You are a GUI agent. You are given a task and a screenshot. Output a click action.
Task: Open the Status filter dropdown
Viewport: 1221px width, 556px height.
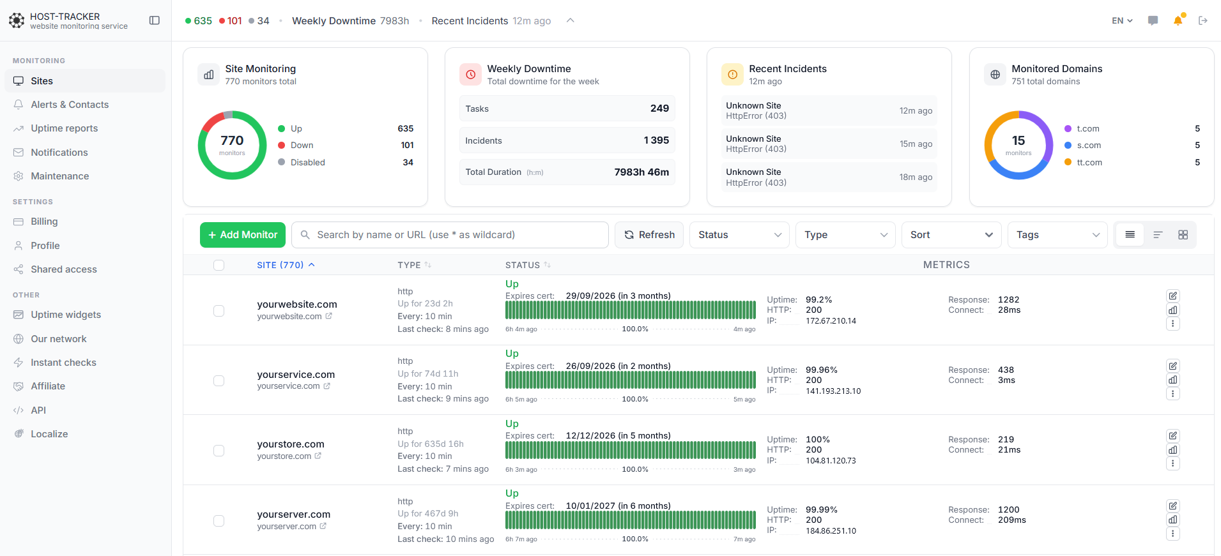click(739, 235)
